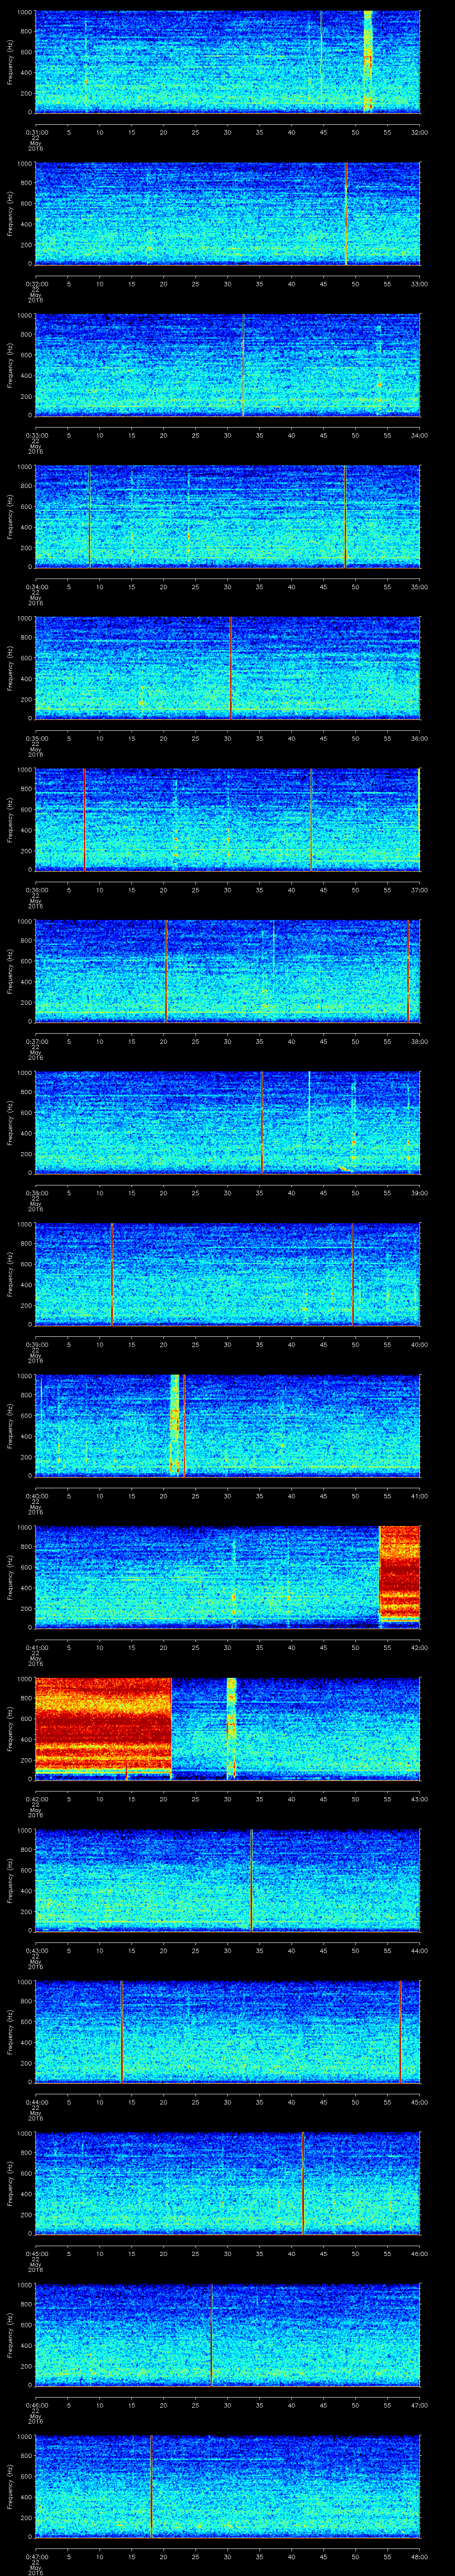Open the spectrogram panel beginning 0:36:00
Viewport: 455px width, 2576px height.
228,820
